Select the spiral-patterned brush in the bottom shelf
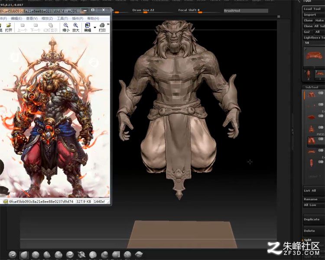Image resolution: width=325 pixels, height=260 pixels. pos(13,255)
